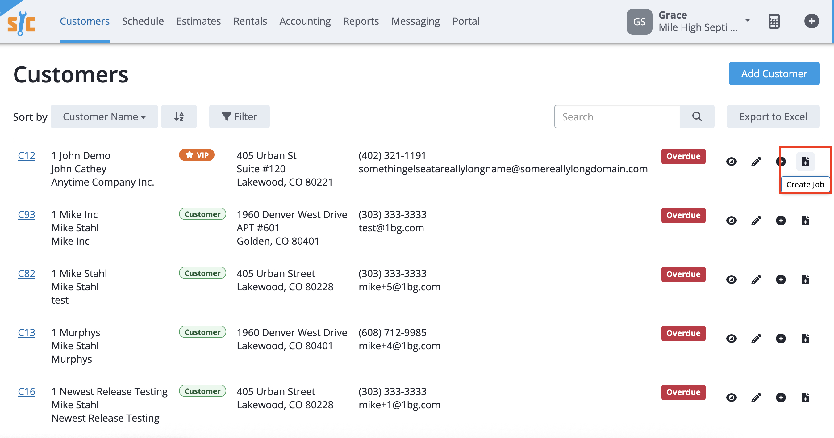Open the Accounting menu item
The height and width of the screenshot is (438, 834).
305,21
